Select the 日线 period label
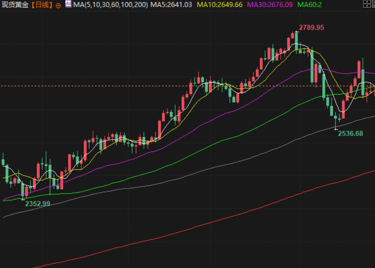 point(42,5)
